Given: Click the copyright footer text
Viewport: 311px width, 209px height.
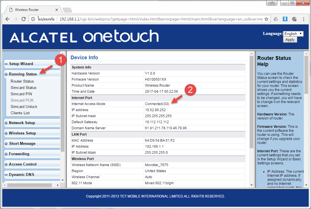Looking at the screenshot, I should [155, 196].
